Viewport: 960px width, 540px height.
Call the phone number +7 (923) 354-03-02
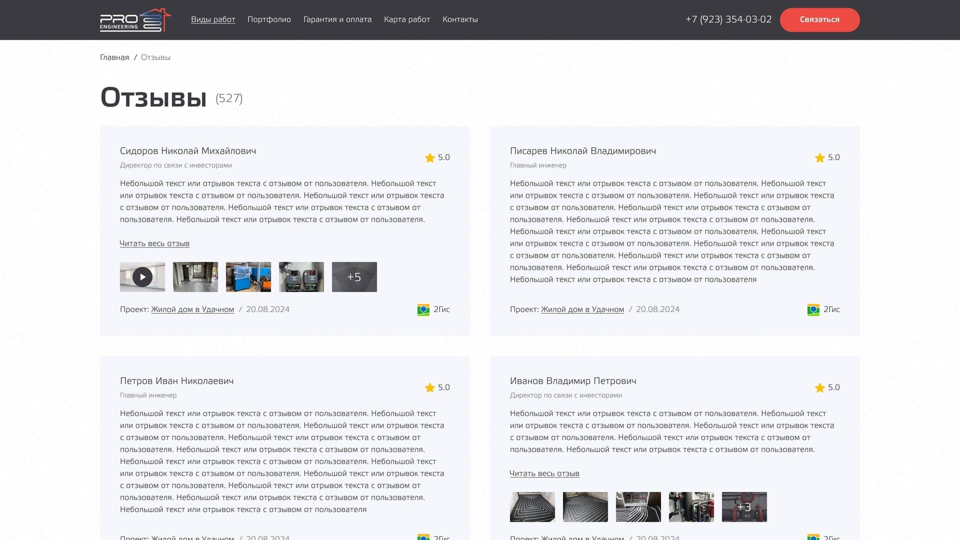pyautogui.click(x=728, y=19)
